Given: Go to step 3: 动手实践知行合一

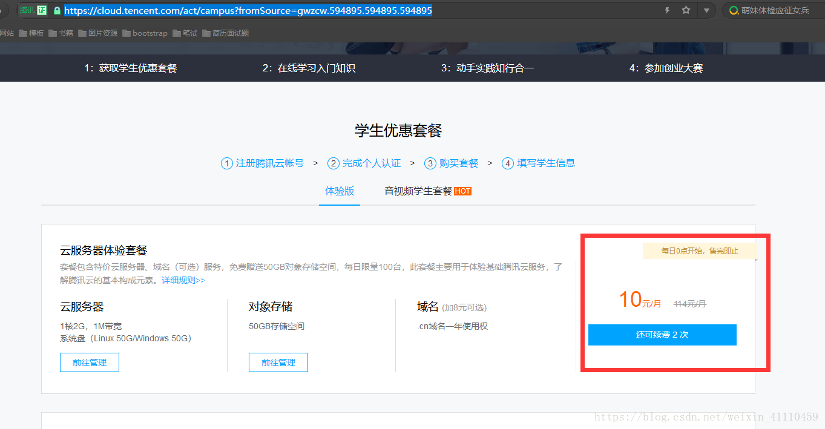Looking at the screenshot, I should tap(488, 68).
